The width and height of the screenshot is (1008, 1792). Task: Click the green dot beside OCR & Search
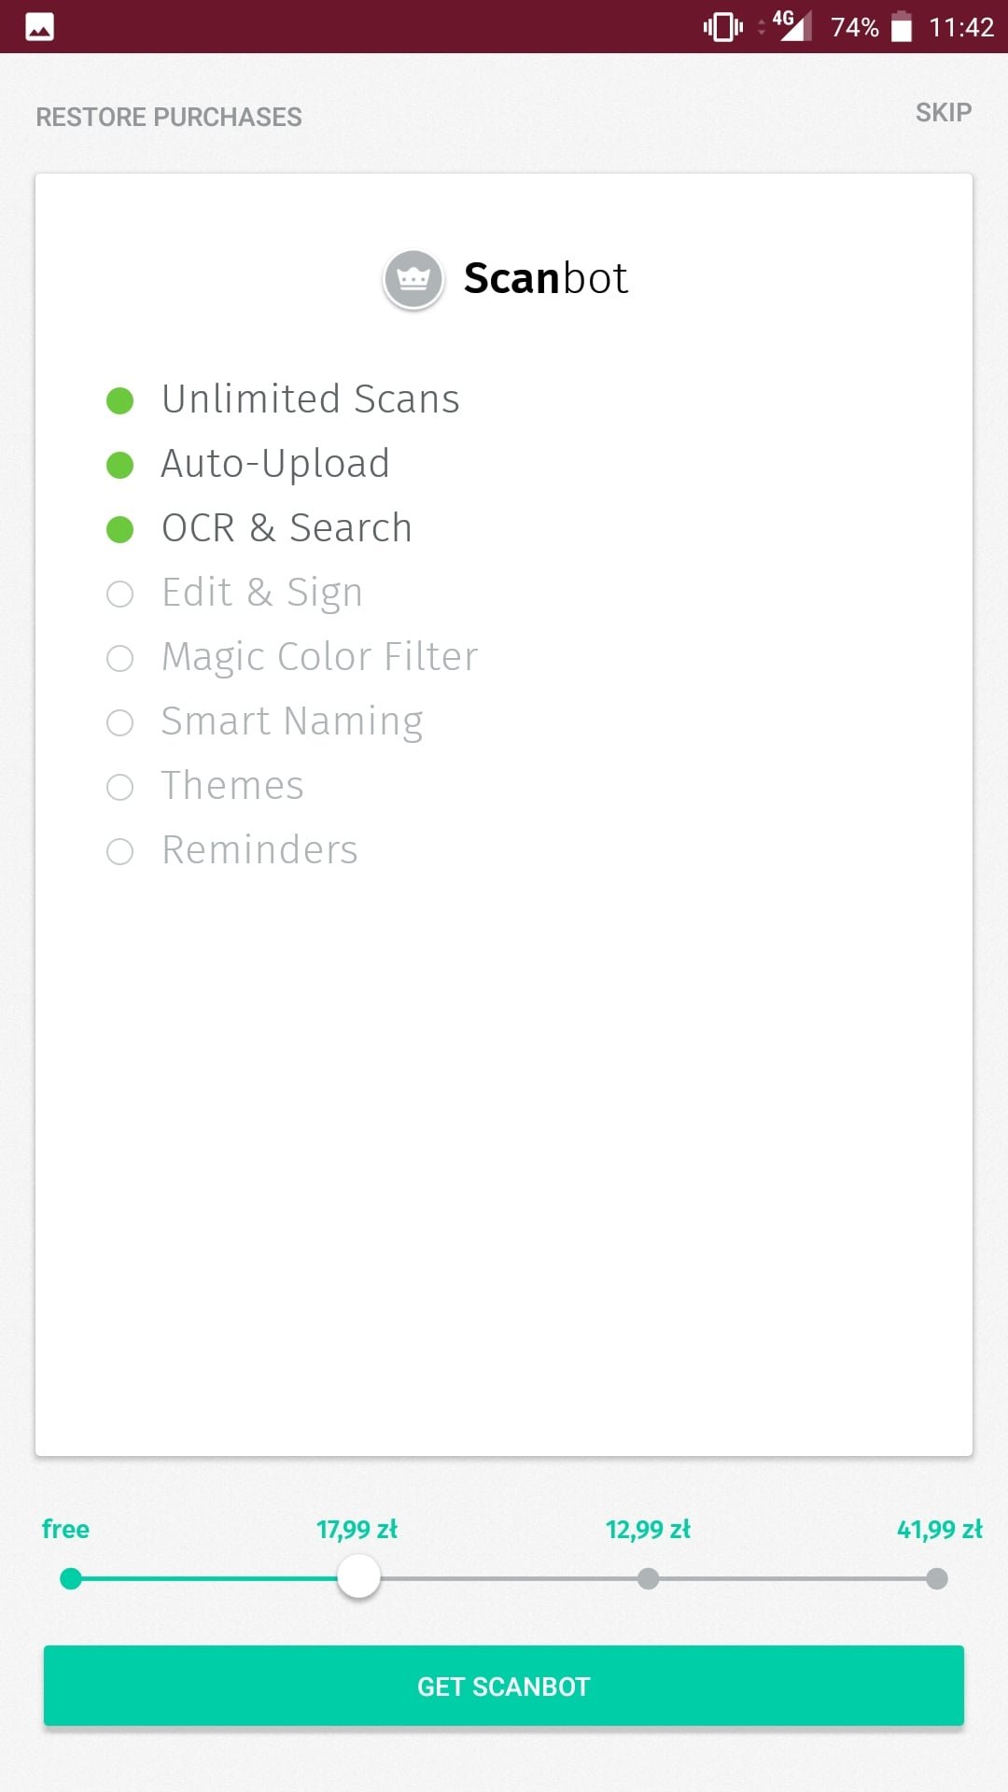point(119,529)
